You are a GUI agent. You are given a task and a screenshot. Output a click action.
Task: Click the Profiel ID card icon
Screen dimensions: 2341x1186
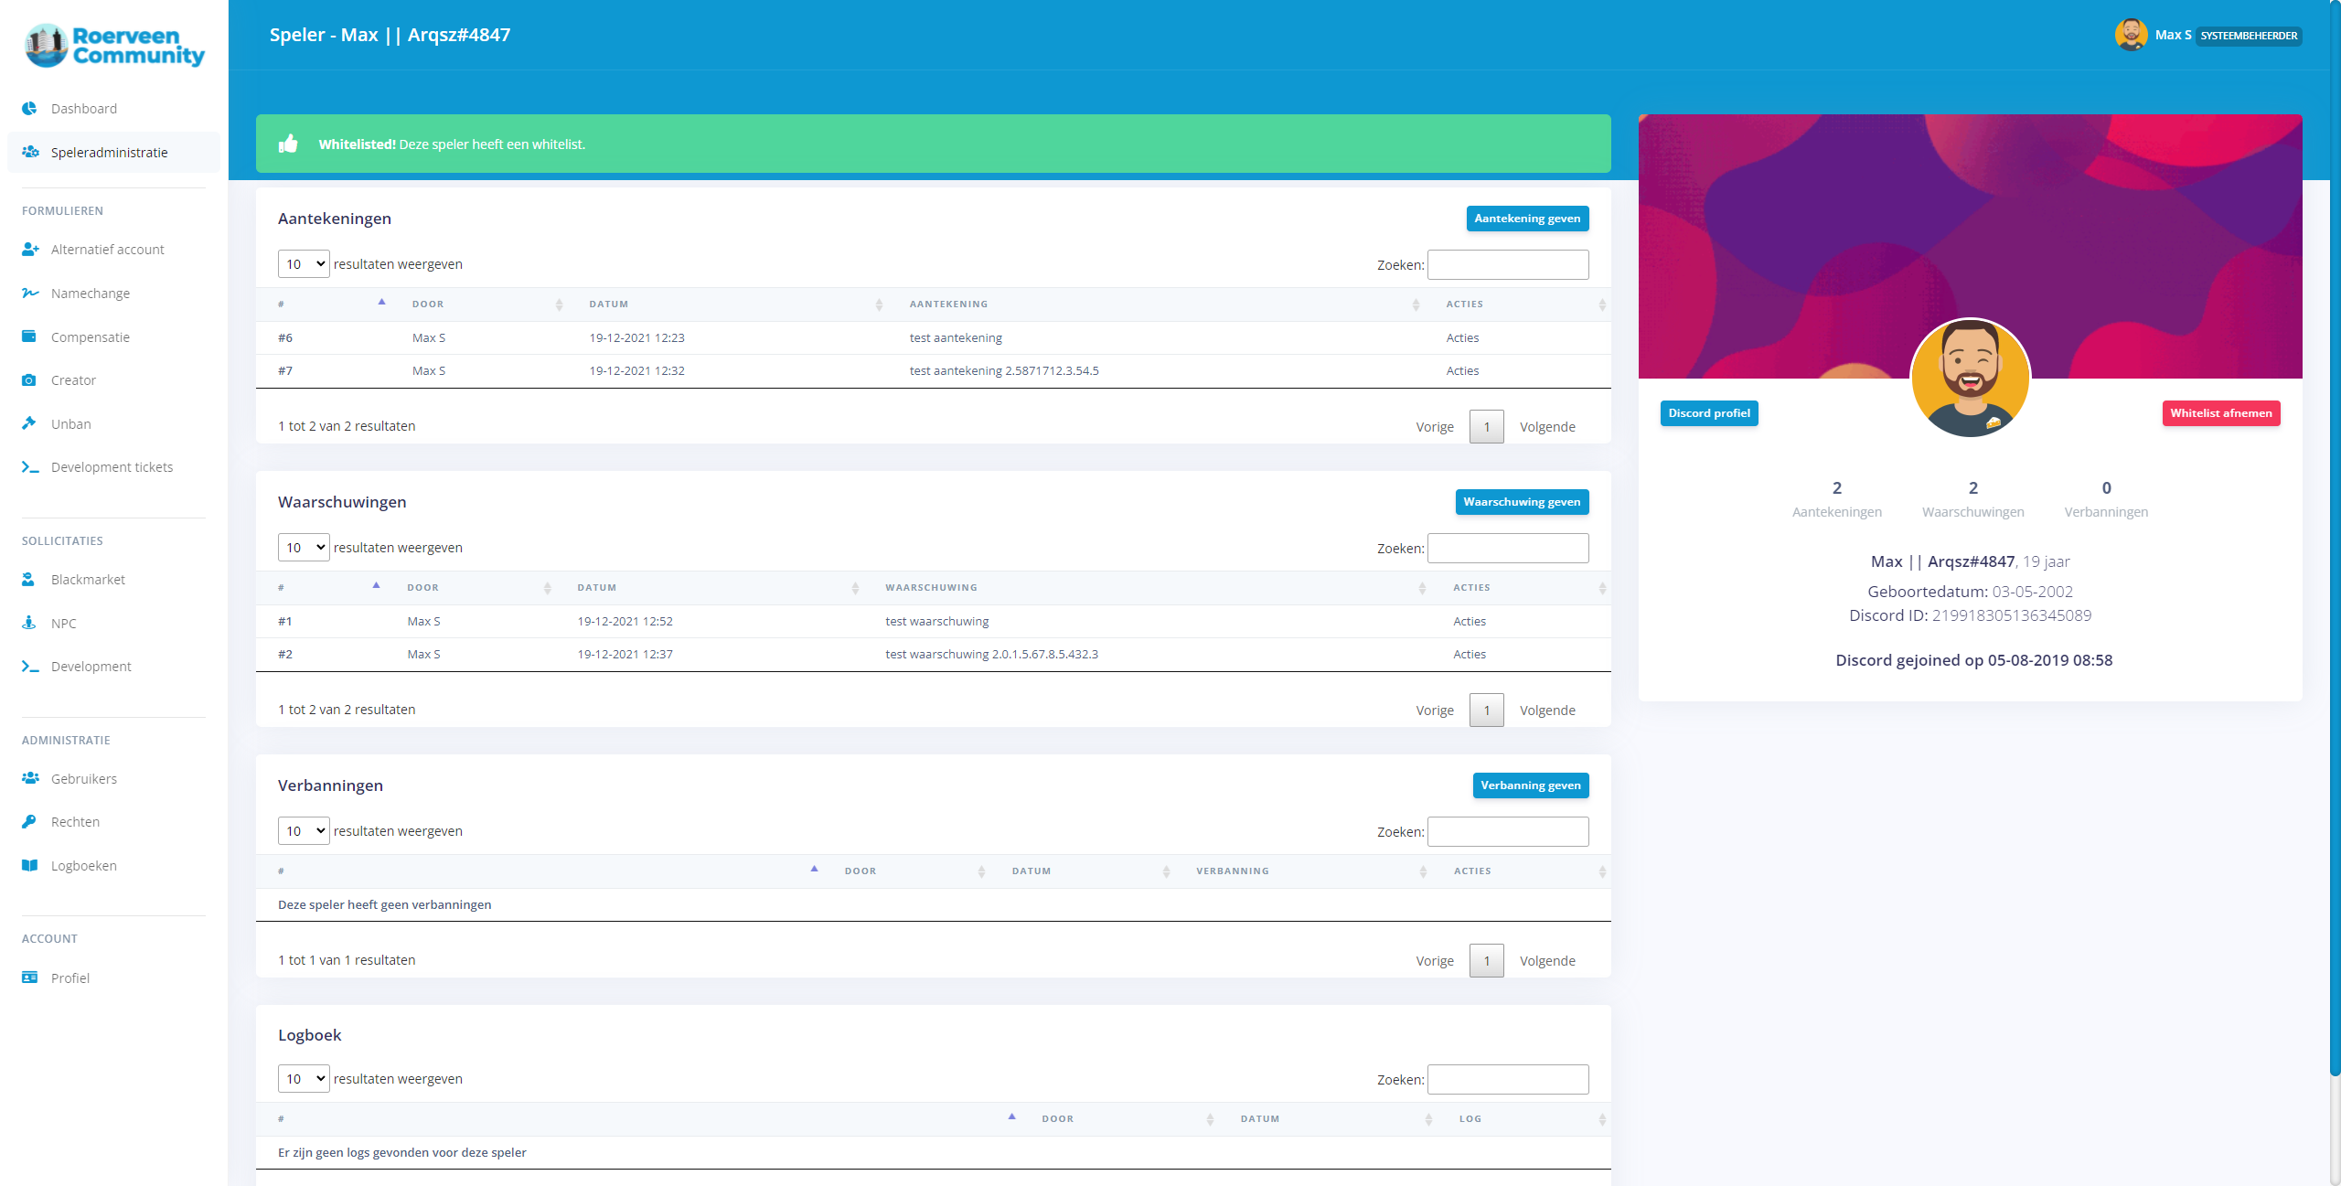29,978
